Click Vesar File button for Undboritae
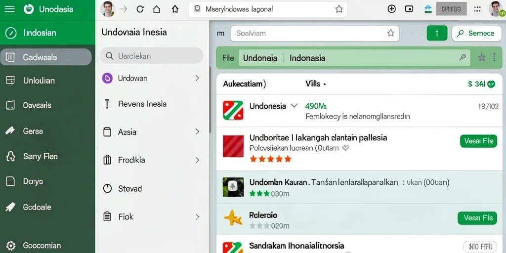The width and height of the screenshot is (506, 253). (x=478, y=141)
